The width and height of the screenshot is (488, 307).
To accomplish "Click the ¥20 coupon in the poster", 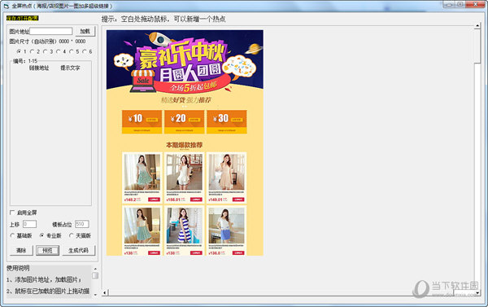I will tap(185, 121).
